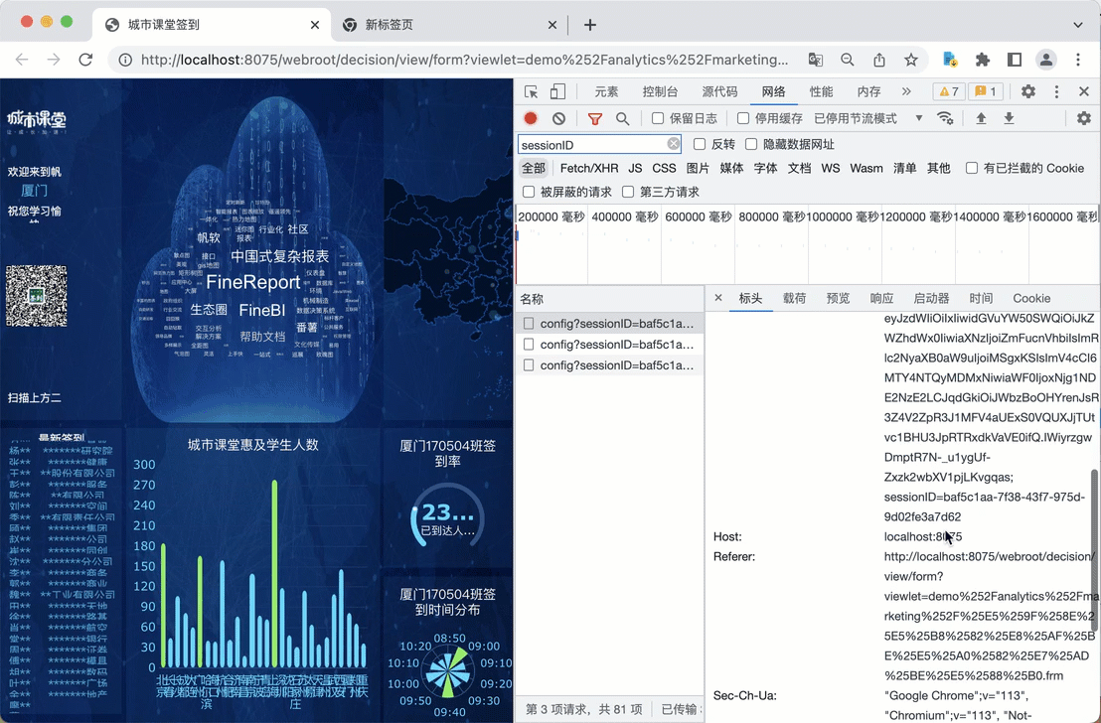Screen dimensions: 1101x723
Task: Export HAR file with download icon
Action: [x=1009, y=118]
